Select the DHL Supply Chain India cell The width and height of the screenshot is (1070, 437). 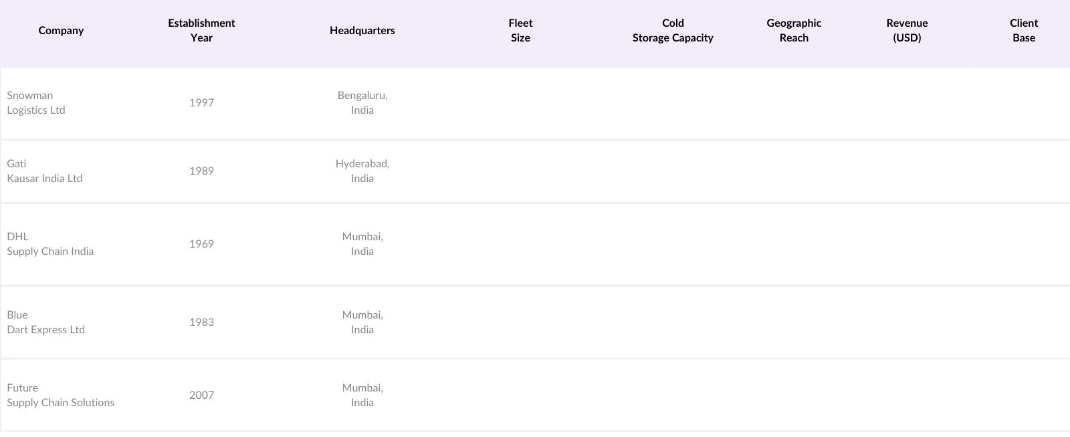coord(50,244)
